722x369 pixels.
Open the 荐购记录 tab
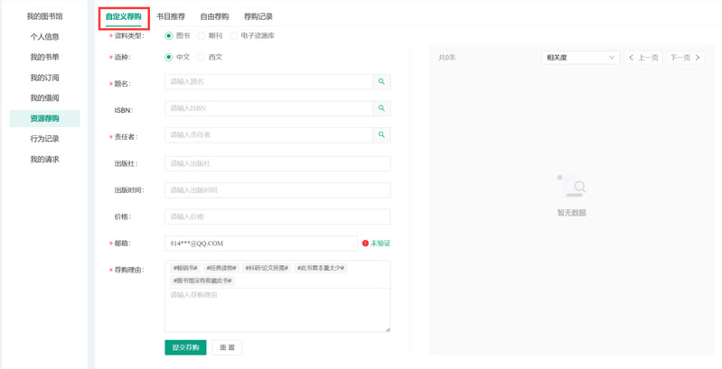(x=258, y=16)
